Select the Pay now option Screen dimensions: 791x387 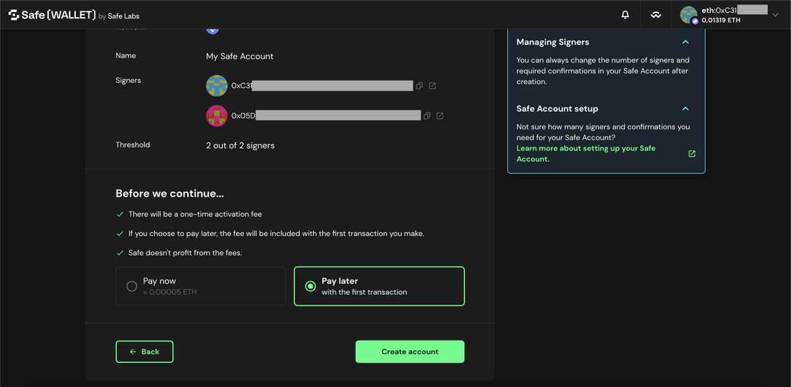[200, 286]
